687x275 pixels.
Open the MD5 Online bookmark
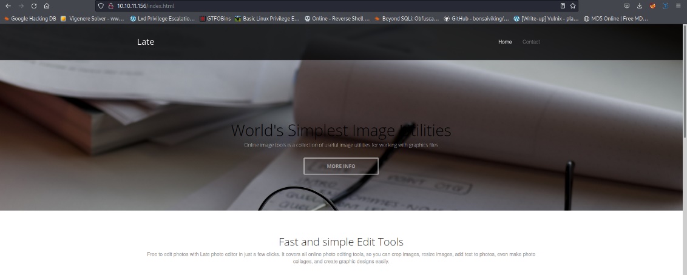point(615,19)
